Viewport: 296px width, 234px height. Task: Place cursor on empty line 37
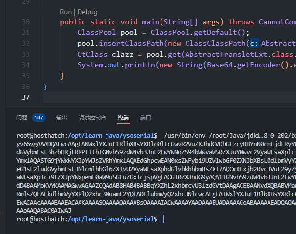coord(147,98)
